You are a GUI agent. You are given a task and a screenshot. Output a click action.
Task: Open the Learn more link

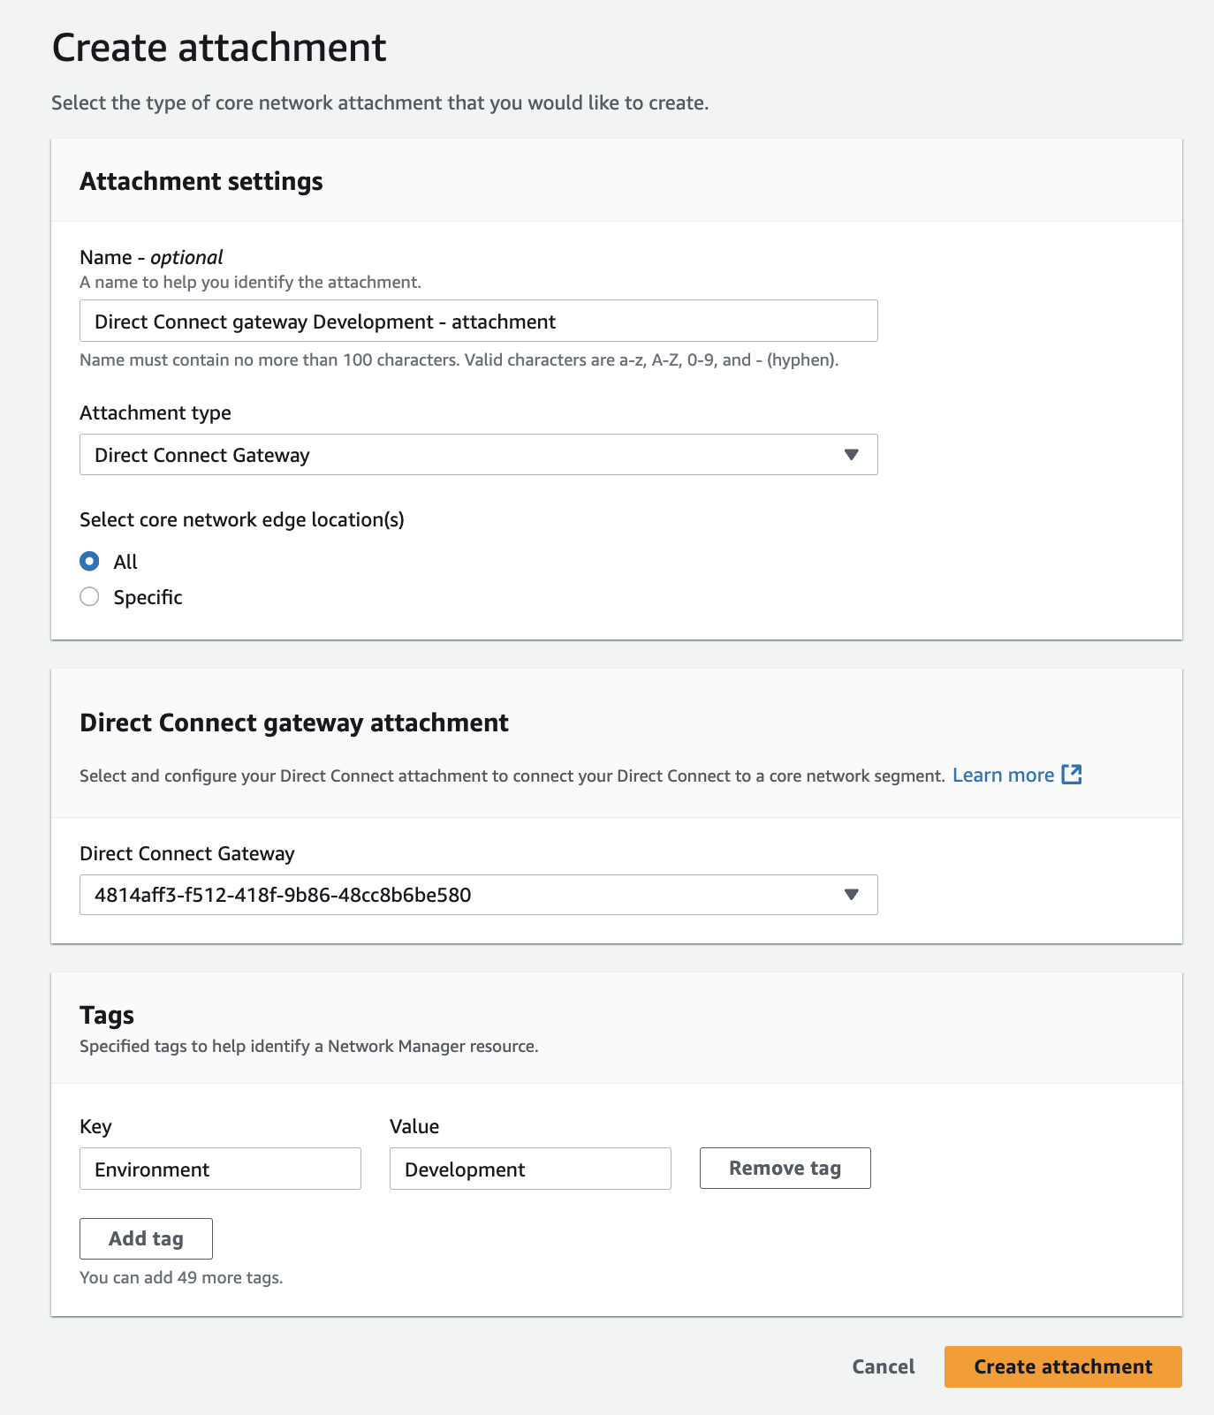[x=1003, y=776]
